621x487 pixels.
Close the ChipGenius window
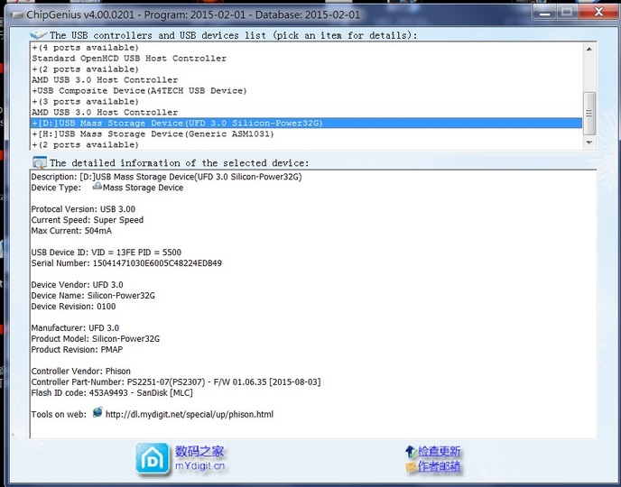click(x=598, y=13)
